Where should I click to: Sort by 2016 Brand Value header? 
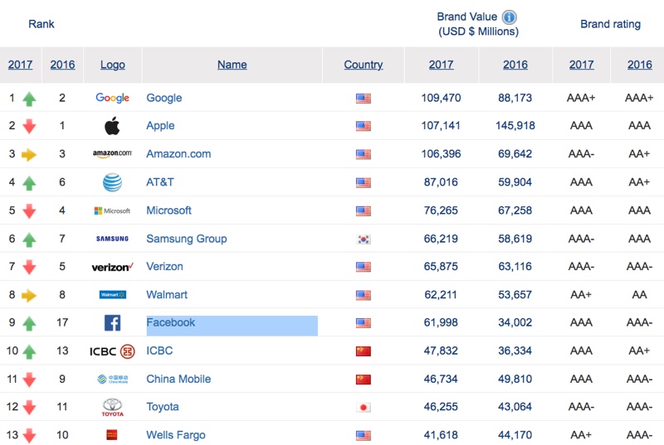[515, 65]
